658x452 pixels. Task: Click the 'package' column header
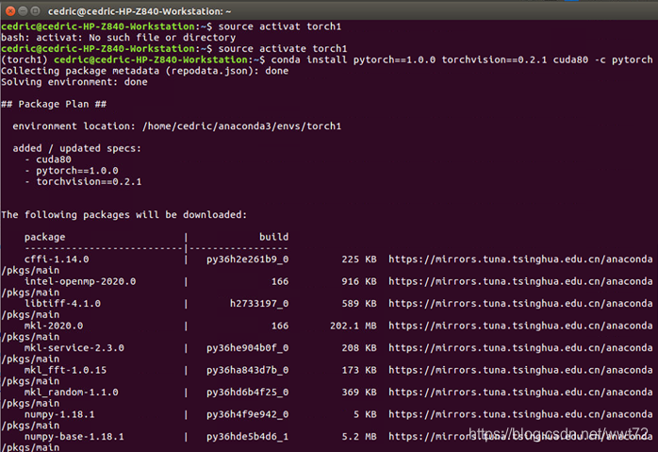click(x=45, y=237)
